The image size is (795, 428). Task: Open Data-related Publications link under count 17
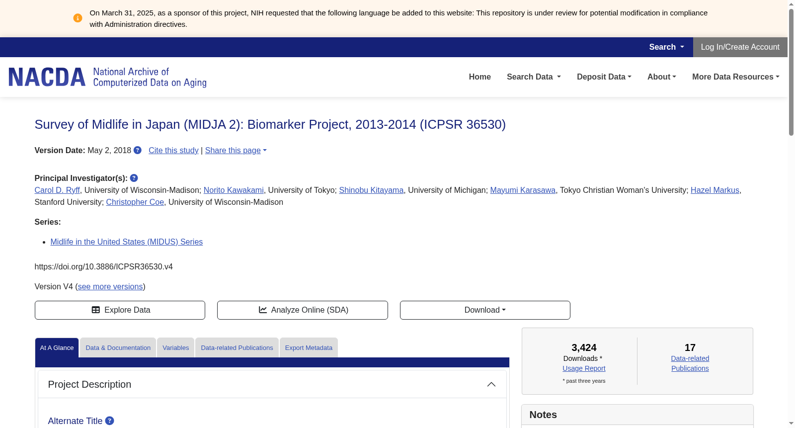pyautogui.click(x=690, y=363)
